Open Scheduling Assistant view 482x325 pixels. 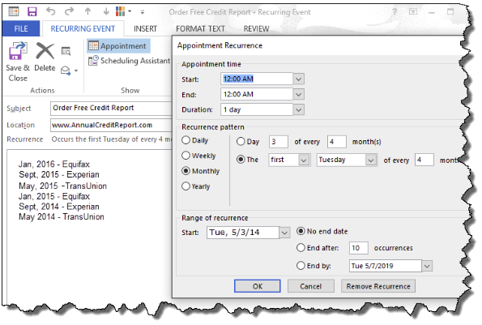click(129, 61)
